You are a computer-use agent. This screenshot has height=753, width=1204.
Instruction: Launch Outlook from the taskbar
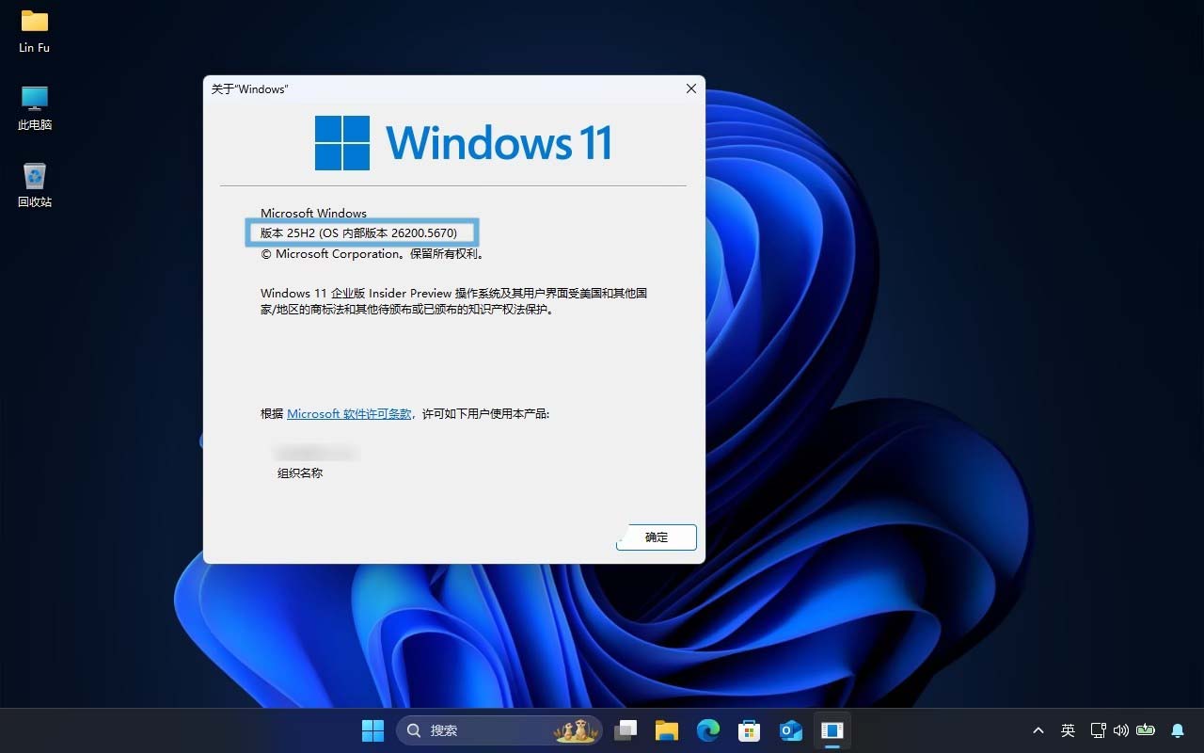790,729
